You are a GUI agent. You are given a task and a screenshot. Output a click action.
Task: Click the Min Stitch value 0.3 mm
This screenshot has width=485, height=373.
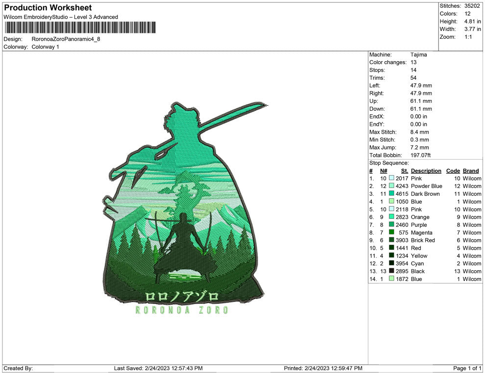tap(420, 140)
